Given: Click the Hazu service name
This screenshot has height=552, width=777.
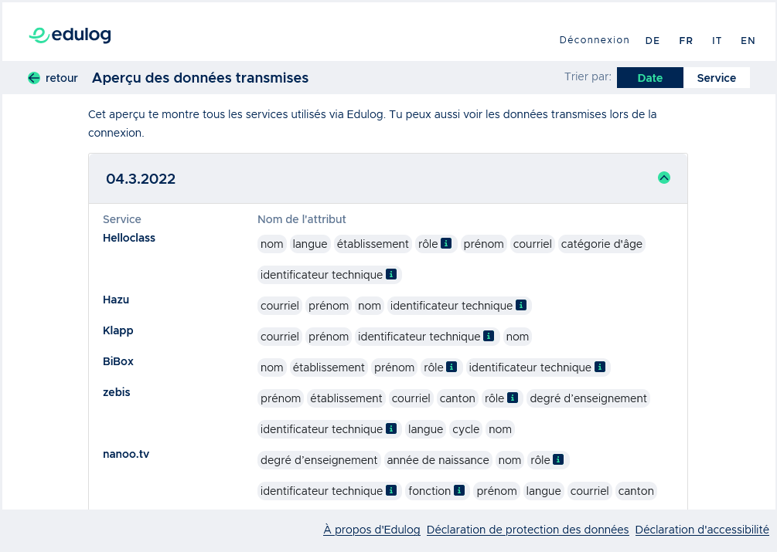Looking at the screenshot, I should [116, 300].
